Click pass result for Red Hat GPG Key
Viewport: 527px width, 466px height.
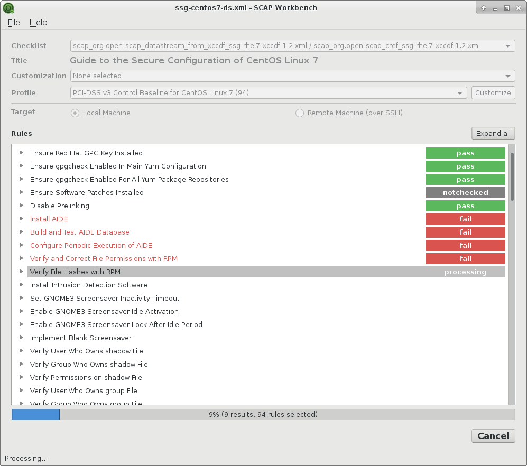(x=466, y=153)
